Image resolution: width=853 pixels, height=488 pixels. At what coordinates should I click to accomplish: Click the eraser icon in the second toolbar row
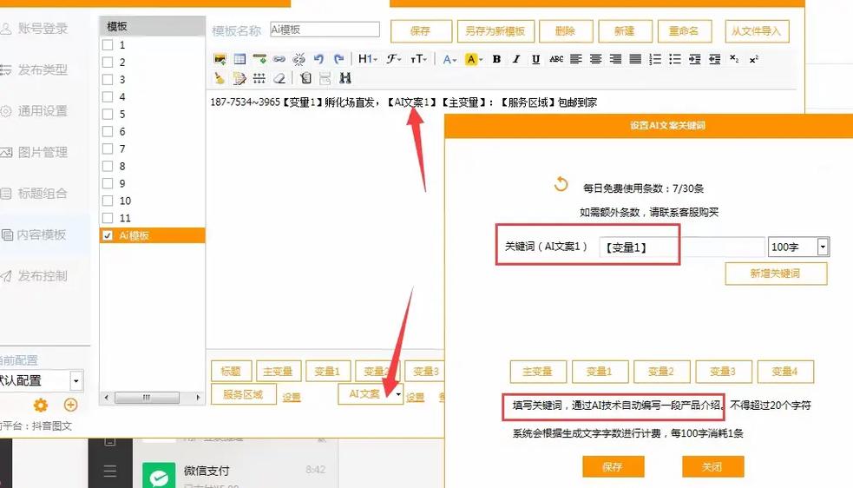pyautogui.click(x=279, y=78)
